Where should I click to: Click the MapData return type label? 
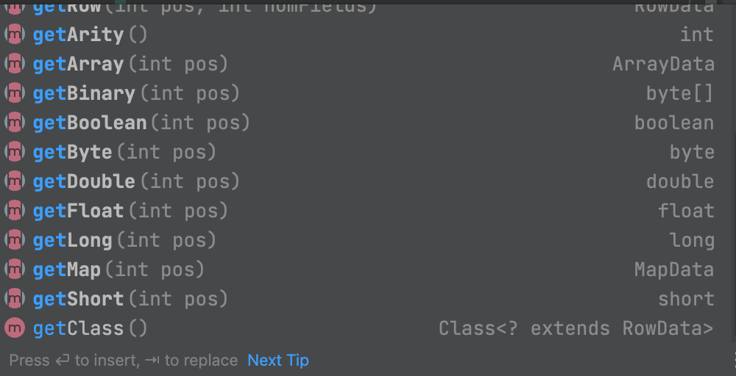point(674,270)
